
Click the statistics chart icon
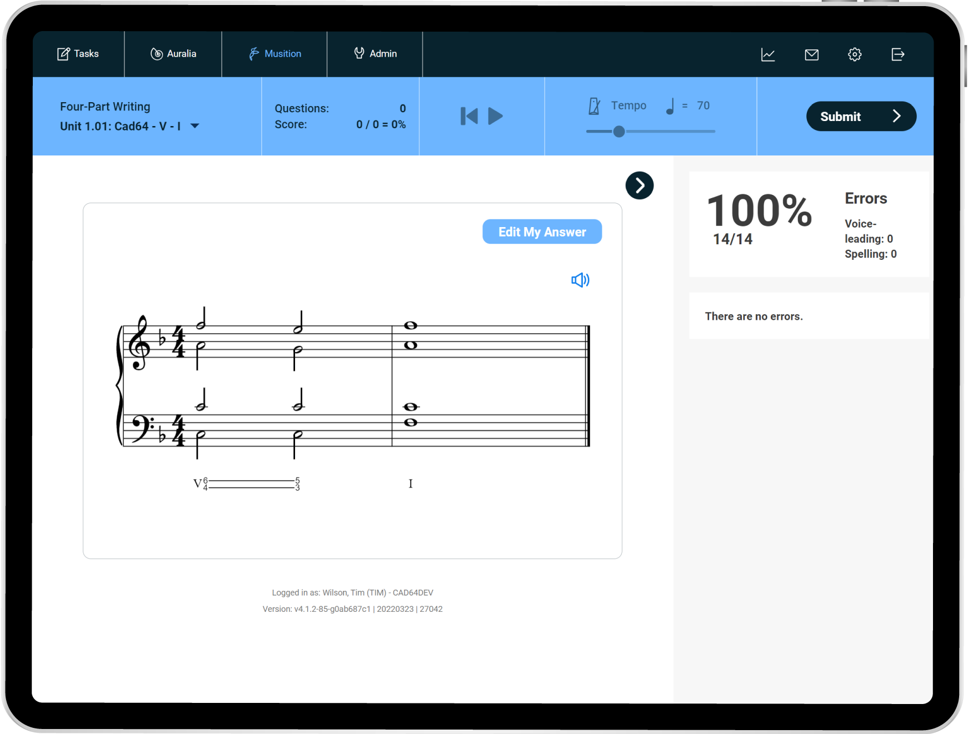[768, 54]
